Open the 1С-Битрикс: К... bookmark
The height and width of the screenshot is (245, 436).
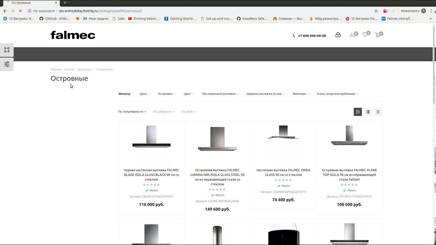[x=19, y=19]
